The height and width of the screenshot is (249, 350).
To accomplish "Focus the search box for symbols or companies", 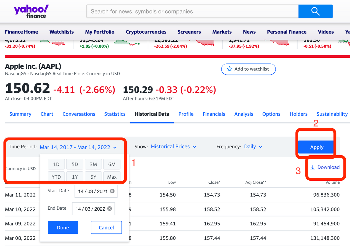I will [192, 11].
